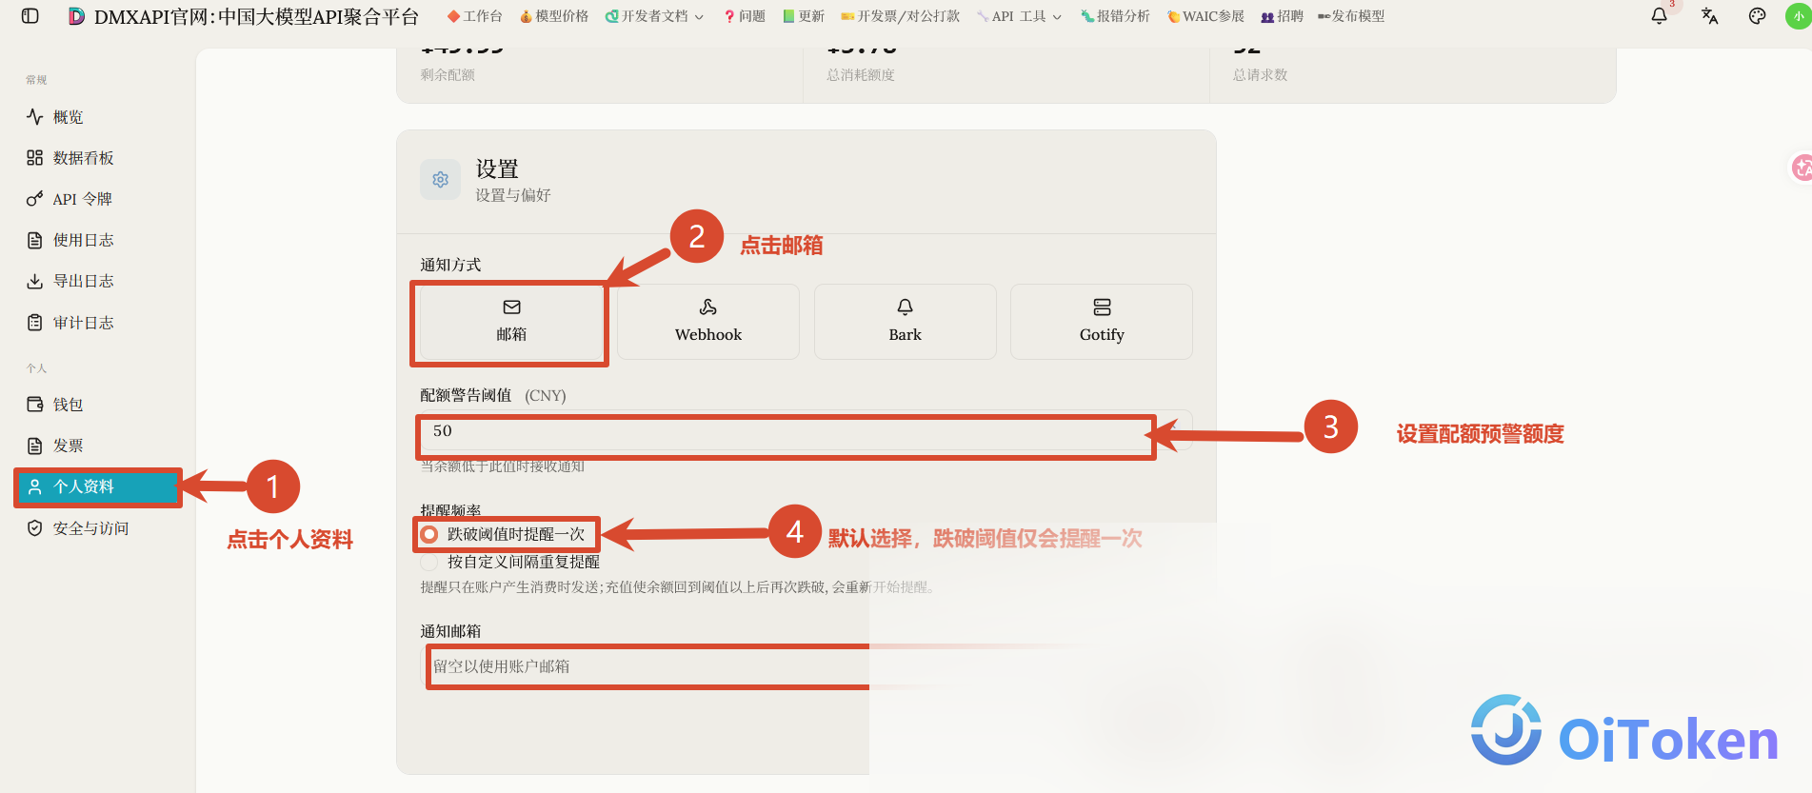The height and width of the screenshot is (793, 1812).
Task: Click the 配额警告阈值 input field
Action: (x=806, y=431)
